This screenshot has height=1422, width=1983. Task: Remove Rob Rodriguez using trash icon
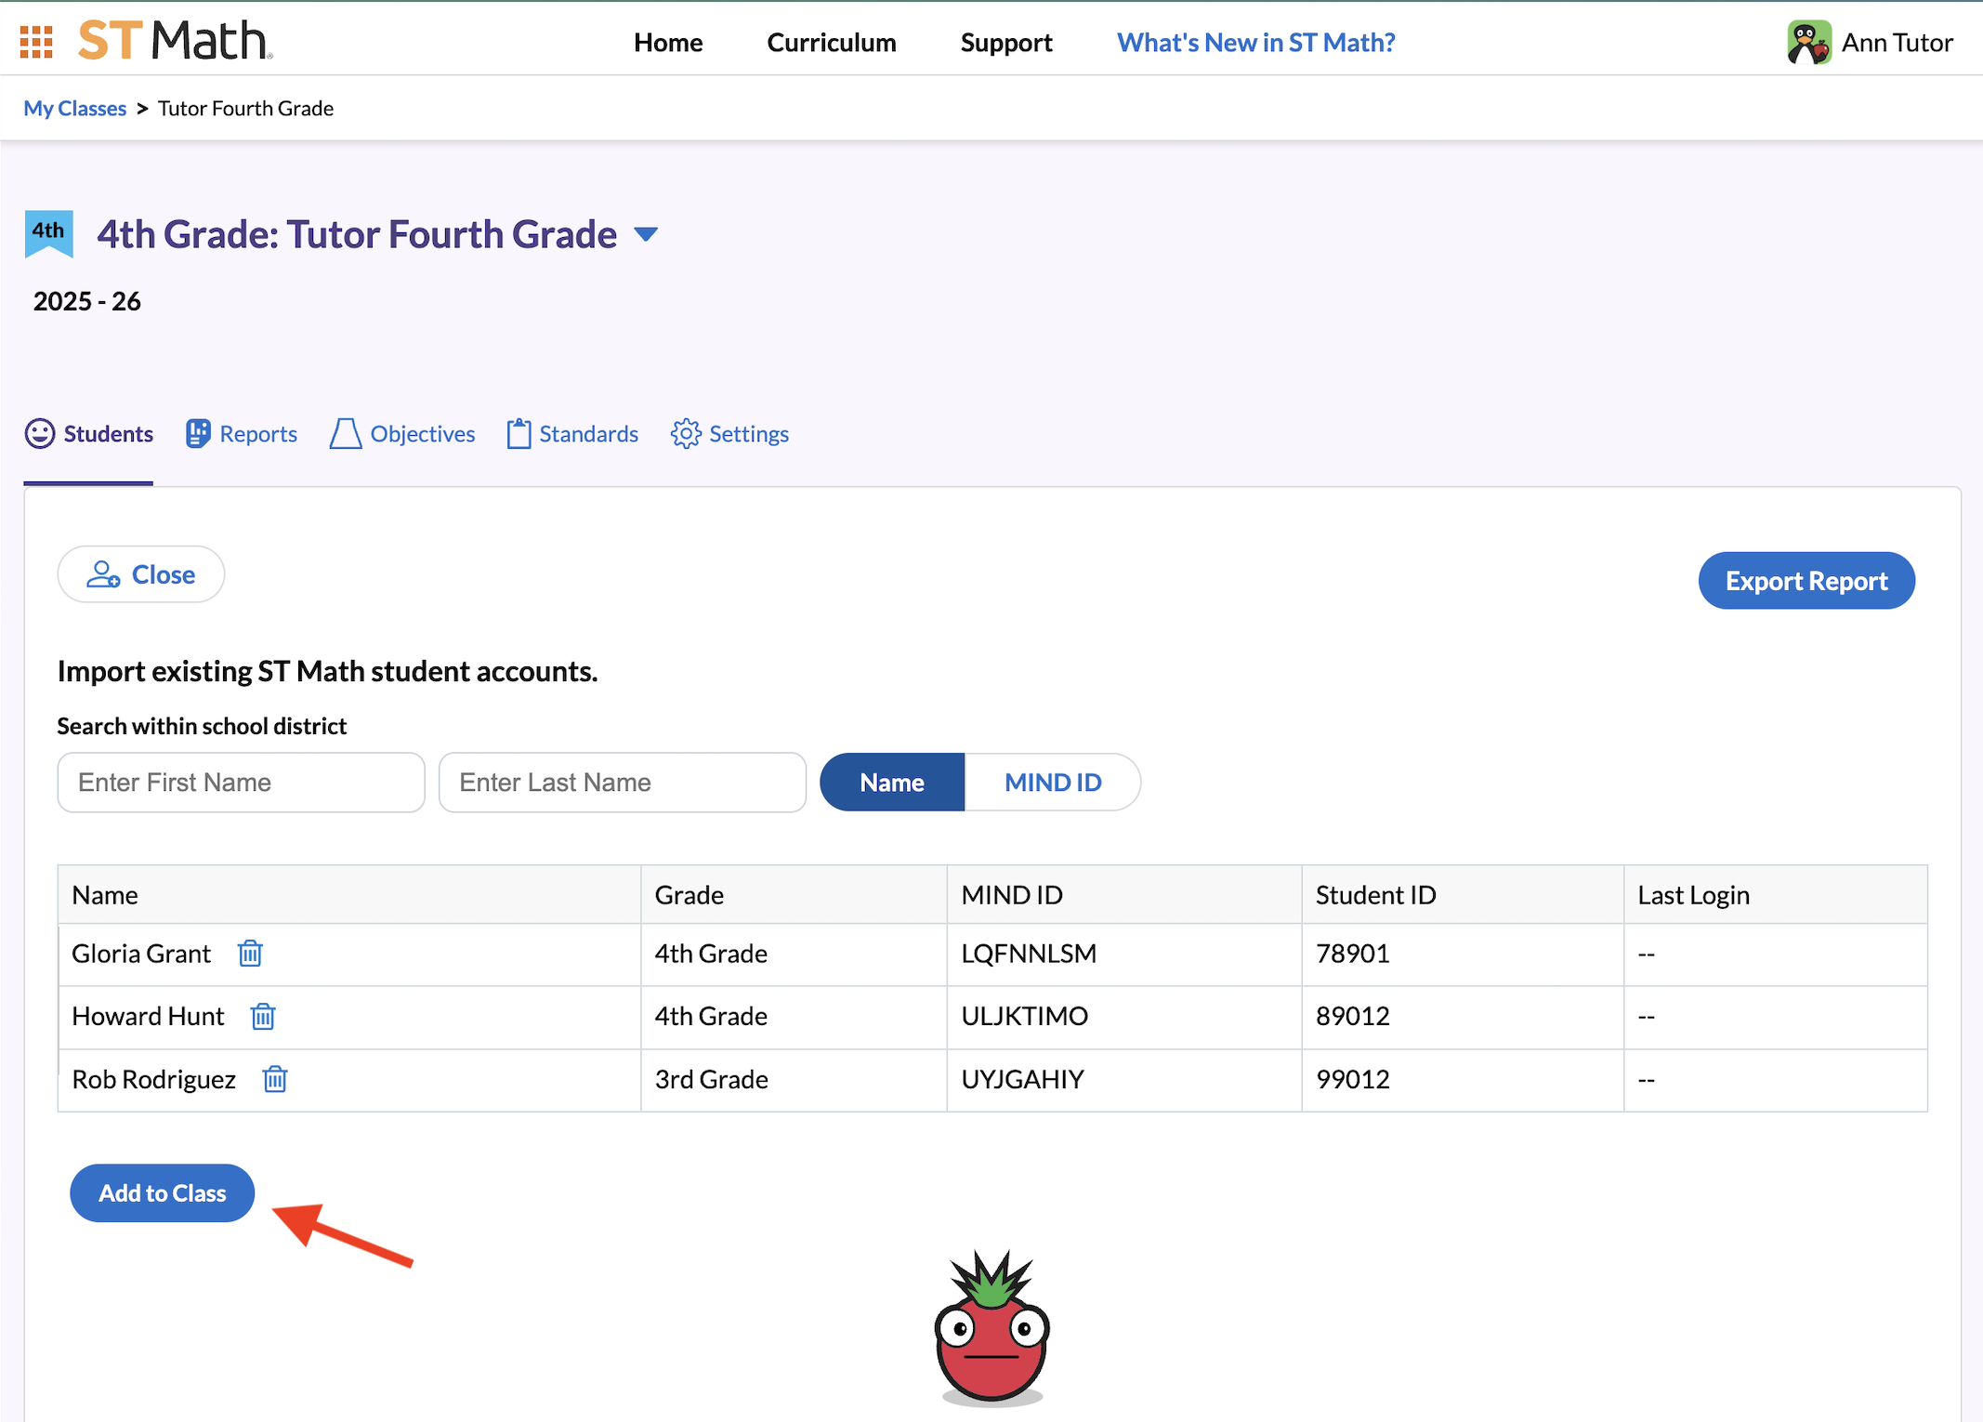[x=274, y=1079]
